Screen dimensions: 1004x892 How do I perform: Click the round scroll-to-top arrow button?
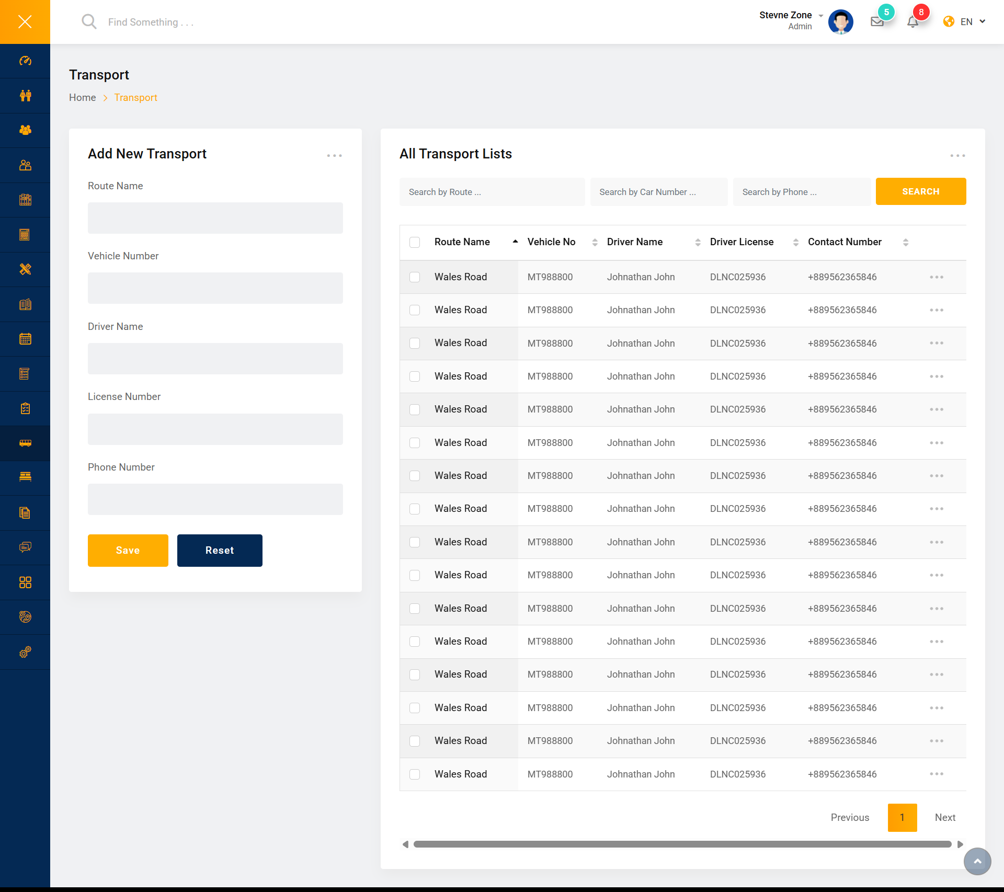[x=977, y=861]
